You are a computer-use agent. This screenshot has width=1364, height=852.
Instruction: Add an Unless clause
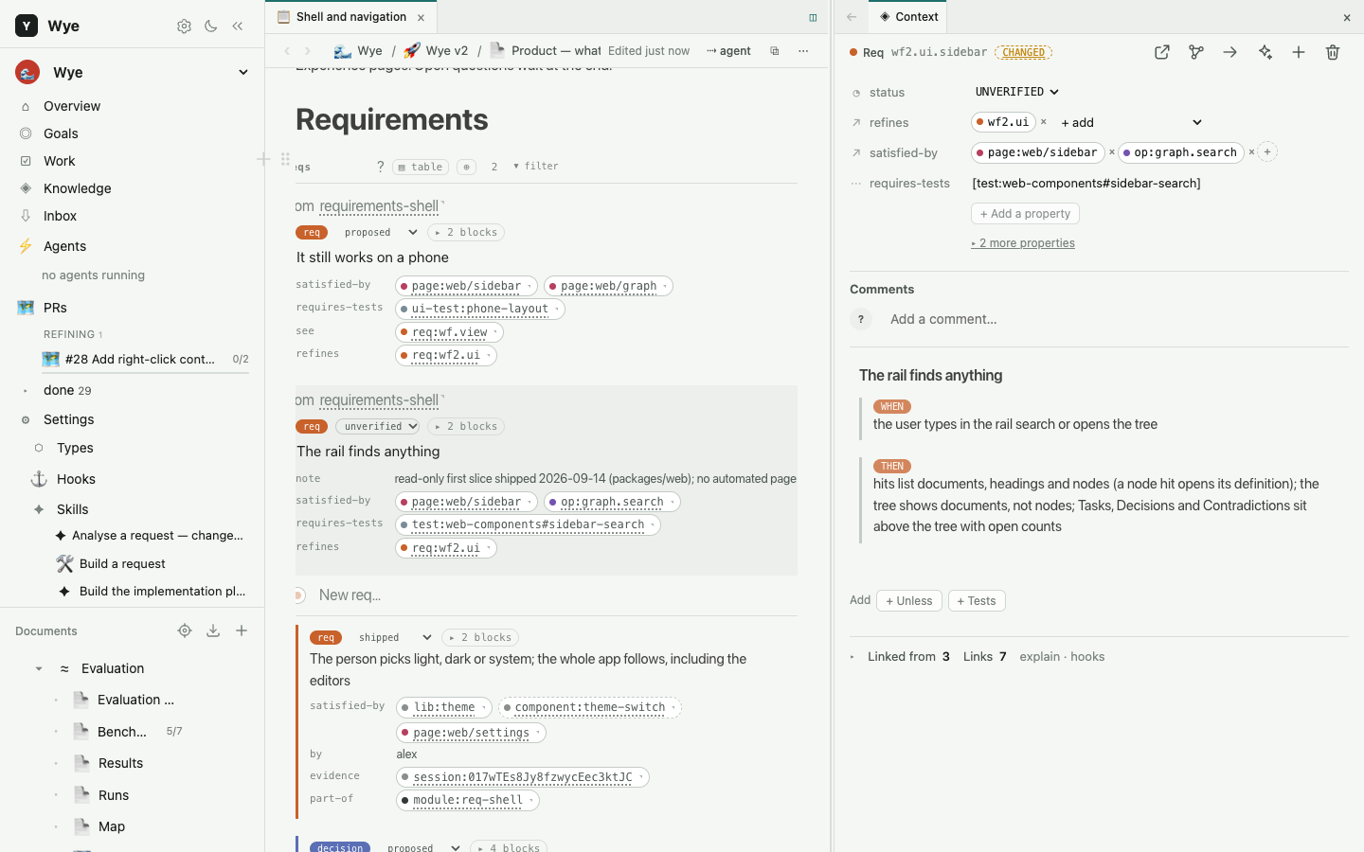click(909, 601)
